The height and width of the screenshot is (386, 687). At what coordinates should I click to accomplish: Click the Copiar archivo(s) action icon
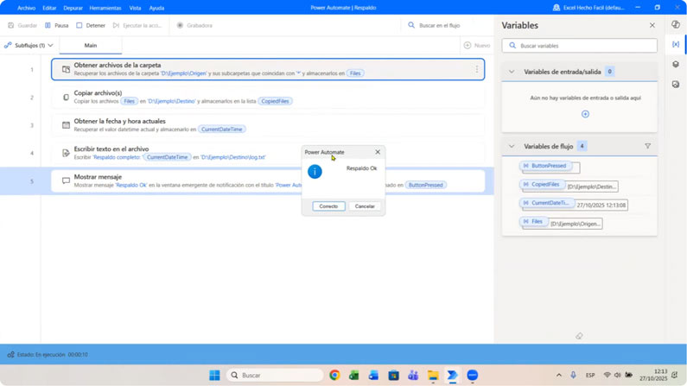click(x=66, y=98)
